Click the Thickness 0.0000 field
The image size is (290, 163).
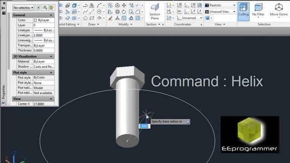43,50
